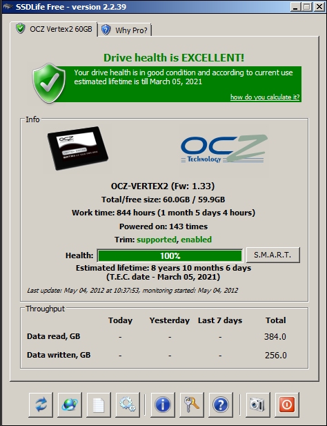Open the S.M.A.R.T. details button
327x426 pixels.
click(273, 255)
